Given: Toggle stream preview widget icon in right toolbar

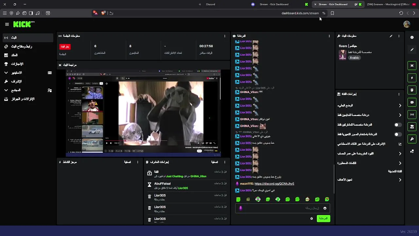Looking at the screenshot, I should [x=412, y=66].
